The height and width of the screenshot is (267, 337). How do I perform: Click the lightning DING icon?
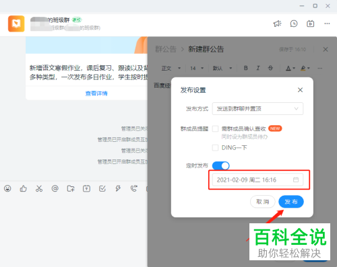point(118,188)
